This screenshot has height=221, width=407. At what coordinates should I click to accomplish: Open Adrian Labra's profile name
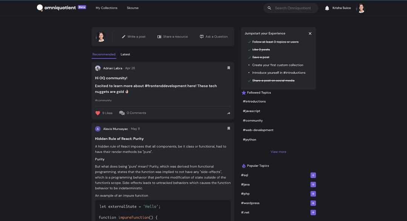tap(113, 68)
